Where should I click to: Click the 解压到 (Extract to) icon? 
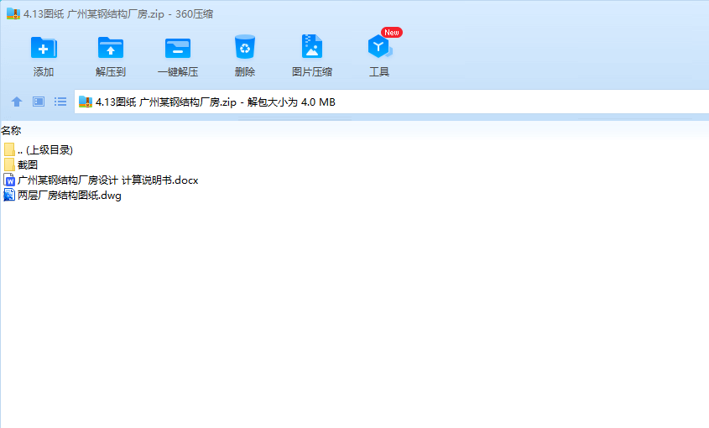[x=110, y=48]
